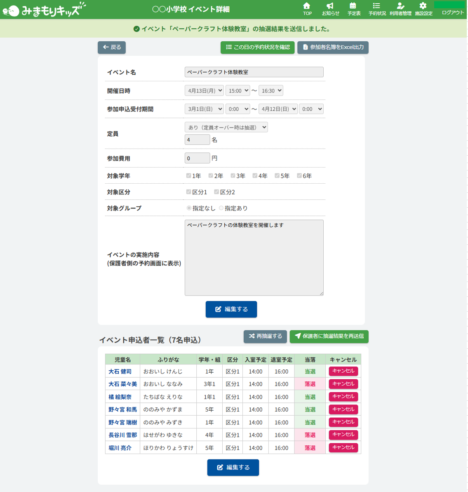Toggle the 区分2 checkbox
Viewport: 468px width, 492px height.
[x=216, y=192]
